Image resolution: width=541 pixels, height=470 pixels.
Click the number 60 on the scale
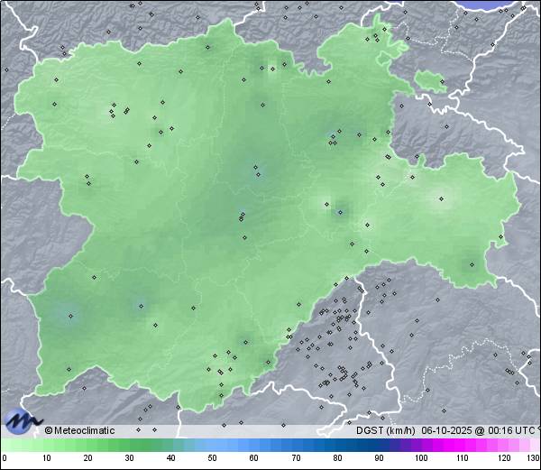tap(254, 458)
